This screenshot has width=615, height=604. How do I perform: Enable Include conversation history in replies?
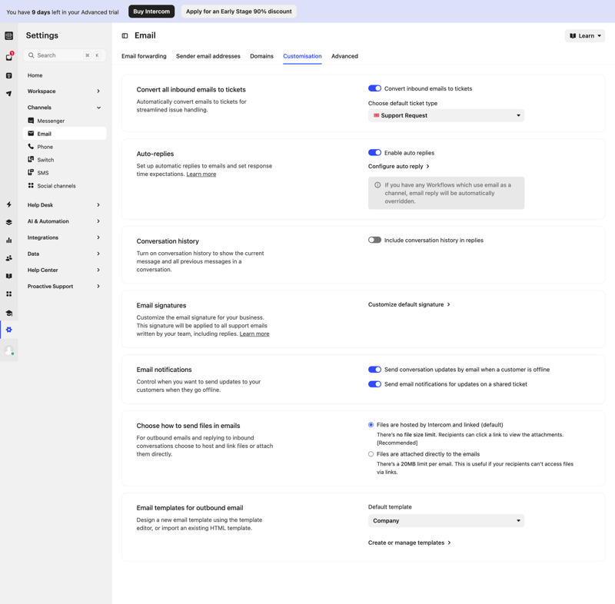374,240
